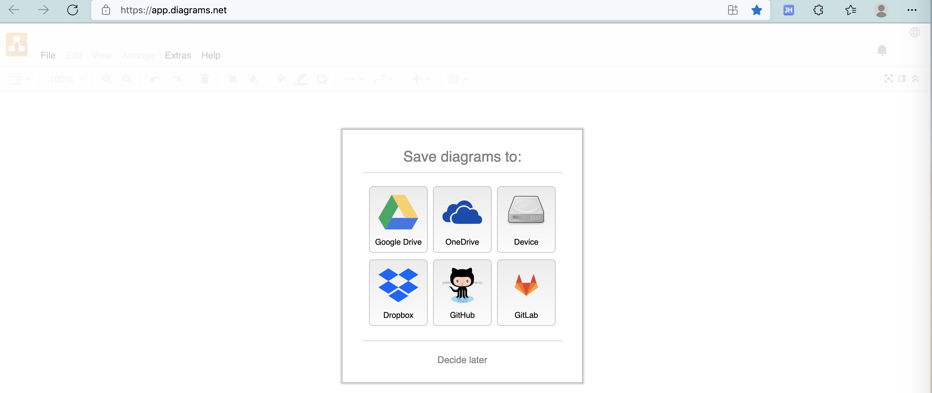The width and height of the screenshot is (932, 393).
Task: View site info lock icon
Action: [106, 10]
